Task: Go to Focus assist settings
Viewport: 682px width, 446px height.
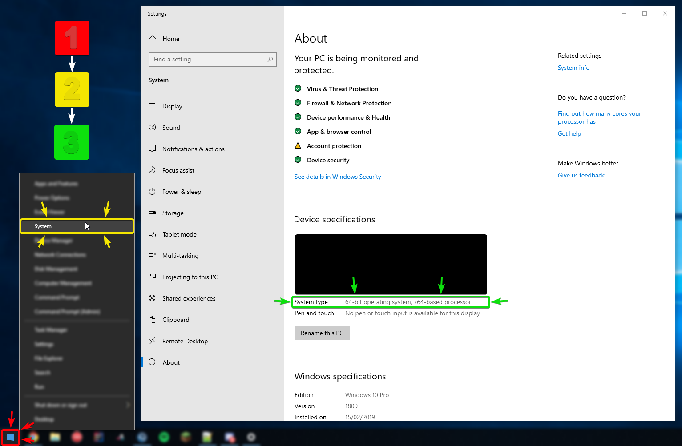Action: (x=178, y=170)
